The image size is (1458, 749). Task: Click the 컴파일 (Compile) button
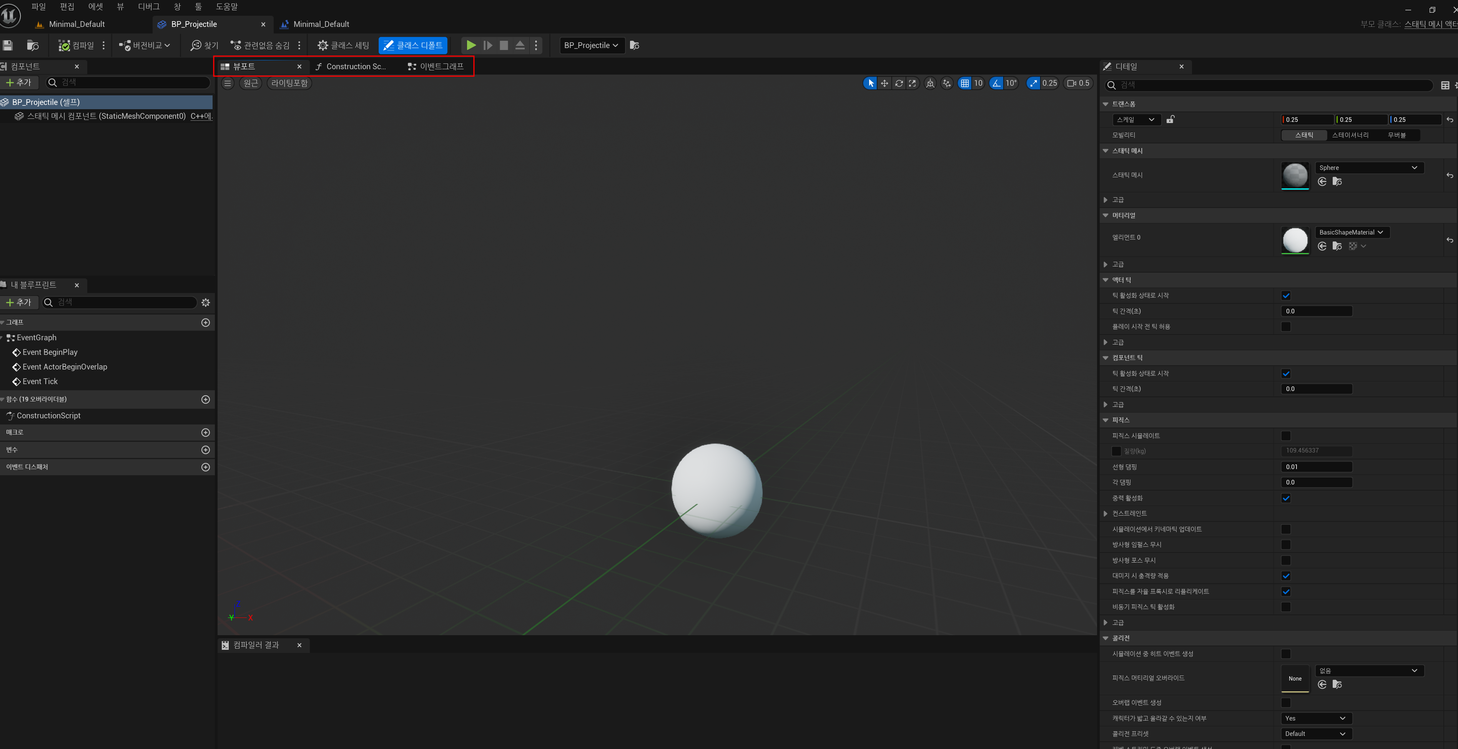(x=76, y=45)
